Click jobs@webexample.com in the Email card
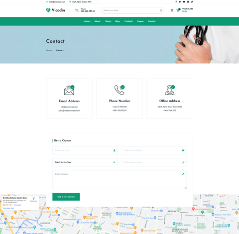 point(69,111)
